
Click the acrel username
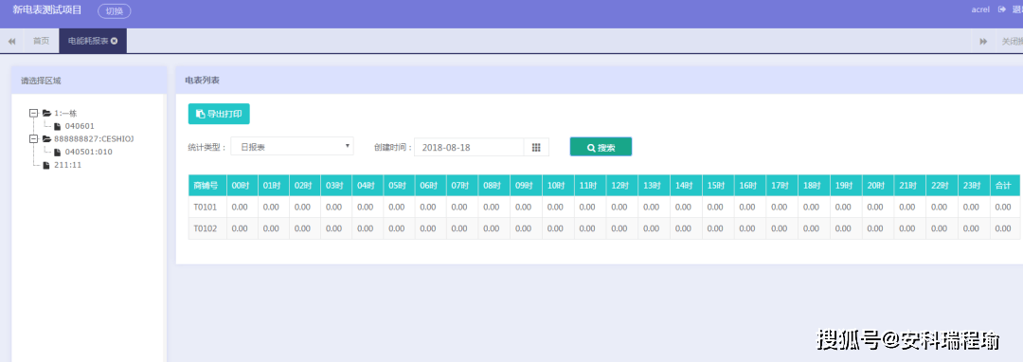pyautogui.click(x=980, y=9)
